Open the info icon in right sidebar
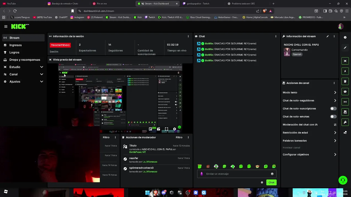Screen dimensions: 351x197 (345, 37)
